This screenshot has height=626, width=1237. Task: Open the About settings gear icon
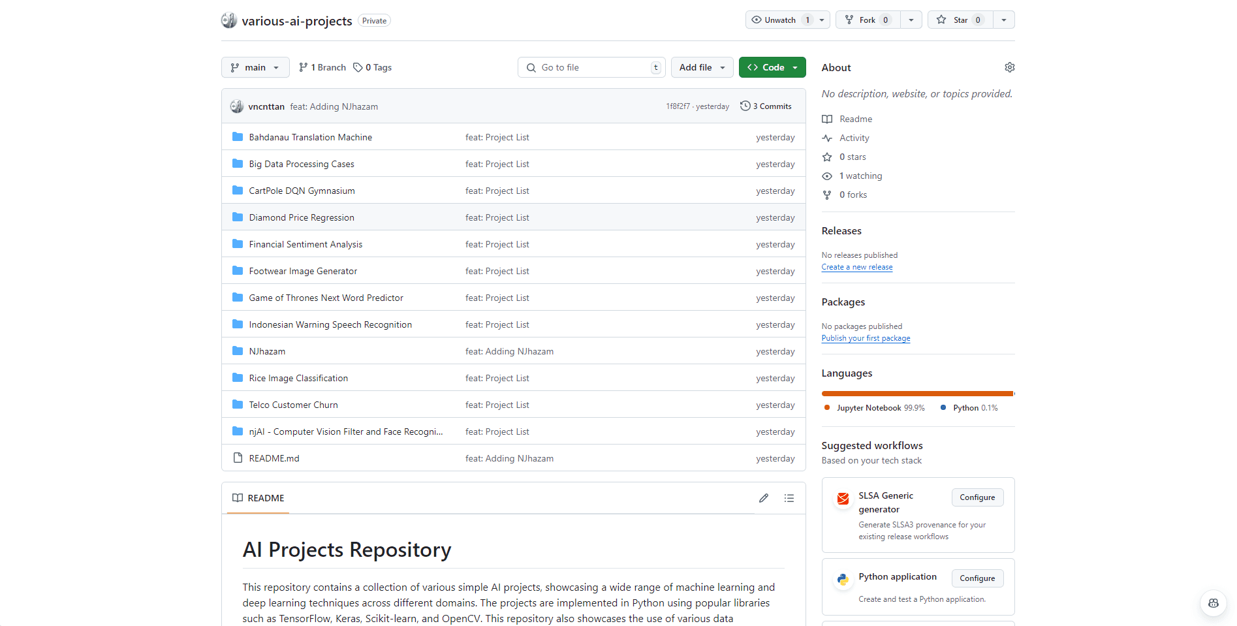pos(1009,67)
